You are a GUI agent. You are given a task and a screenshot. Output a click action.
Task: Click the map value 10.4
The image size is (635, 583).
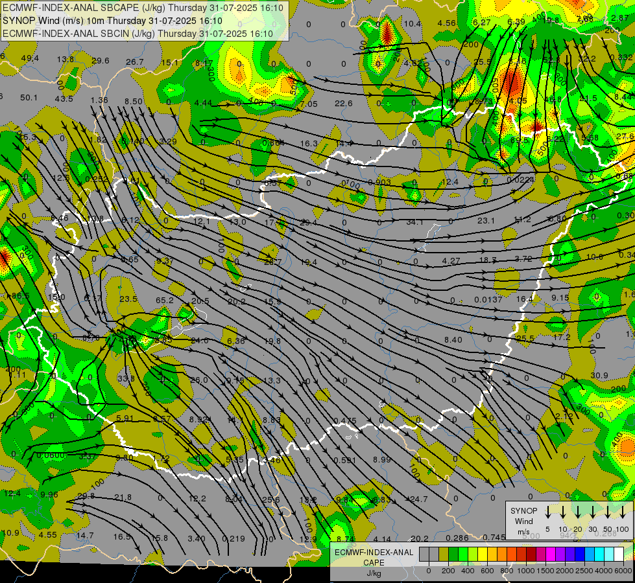pyautogui.click(x=413, y=24)
